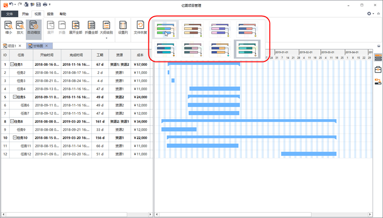
Task: Open the briefcase resource icon in right sidebar
Action: coord(378,70)
